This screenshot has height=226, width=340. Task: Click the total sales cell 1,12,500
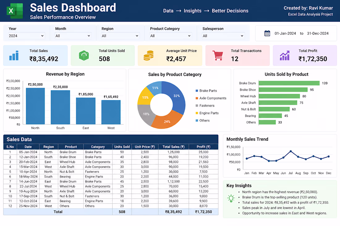[x=173, y=182]
